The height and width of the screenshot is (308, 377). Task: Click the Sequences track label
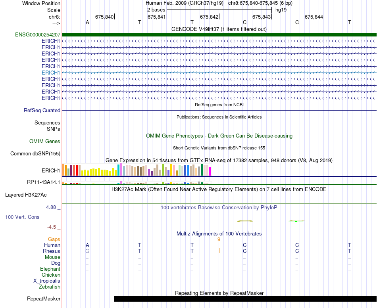[47, 122]
